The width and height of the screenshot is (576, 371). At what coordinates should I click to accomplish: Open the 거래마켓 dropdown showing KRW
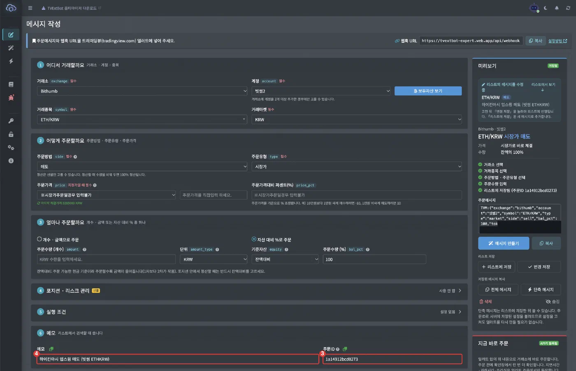357,119
